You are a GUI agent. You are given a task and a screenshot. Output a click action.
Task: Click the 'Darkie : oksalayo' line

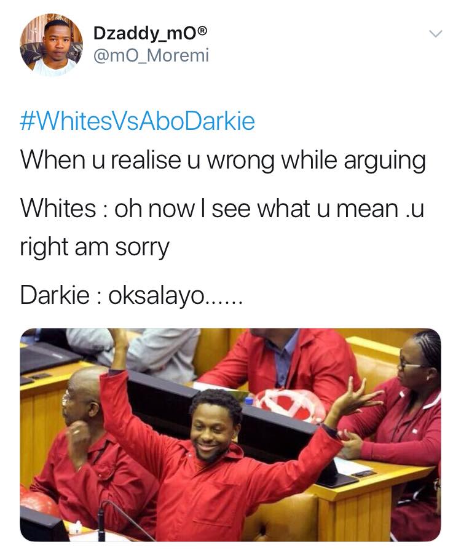pyautogui.click(x=131, y=295)
